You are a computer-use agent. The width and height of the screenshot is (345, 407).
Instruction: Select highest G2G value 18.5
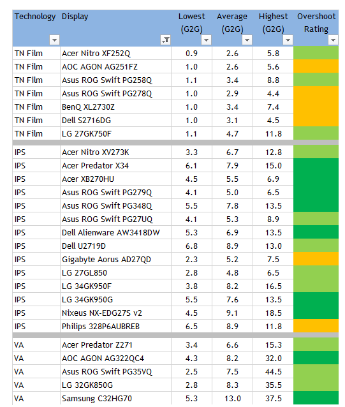273,313
